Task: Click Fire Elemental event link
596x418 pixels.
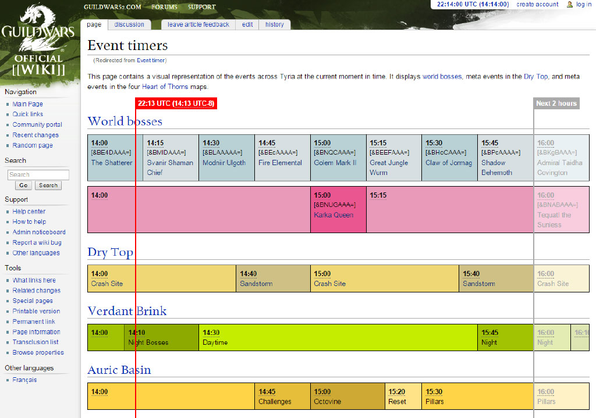Action: 280,163
